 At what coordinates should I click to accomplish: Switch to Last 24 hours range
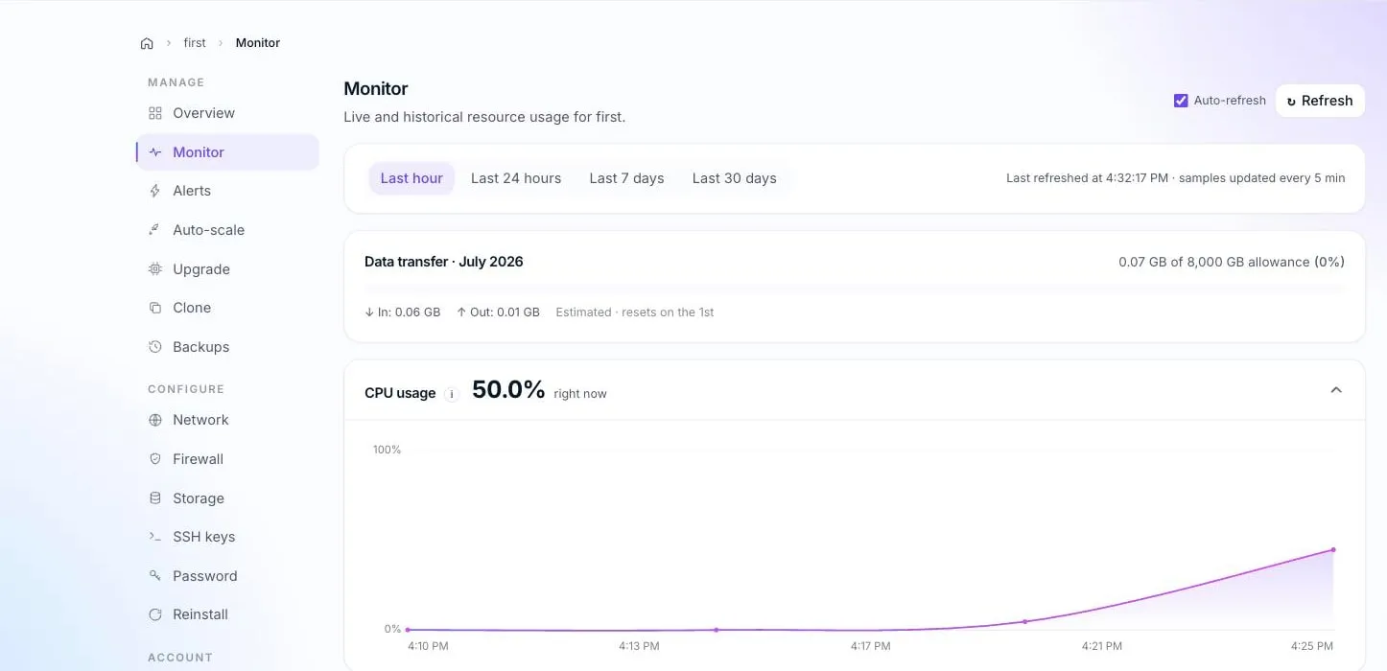[516, 178]
